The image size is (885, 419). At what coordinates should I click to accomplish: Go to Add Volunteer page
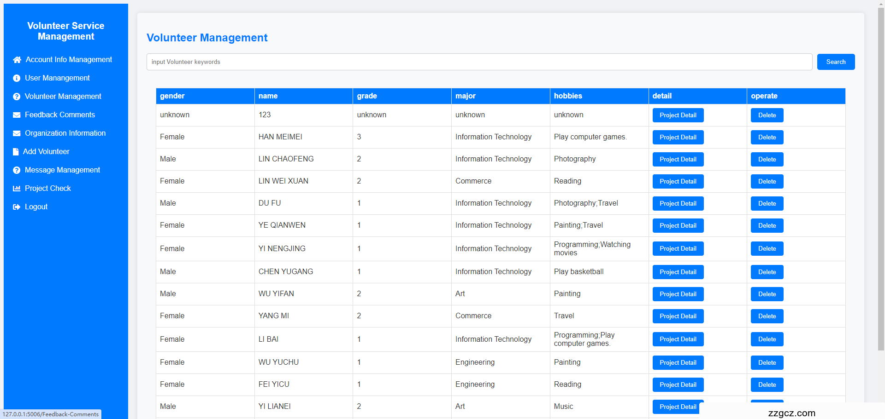[46, 152]
